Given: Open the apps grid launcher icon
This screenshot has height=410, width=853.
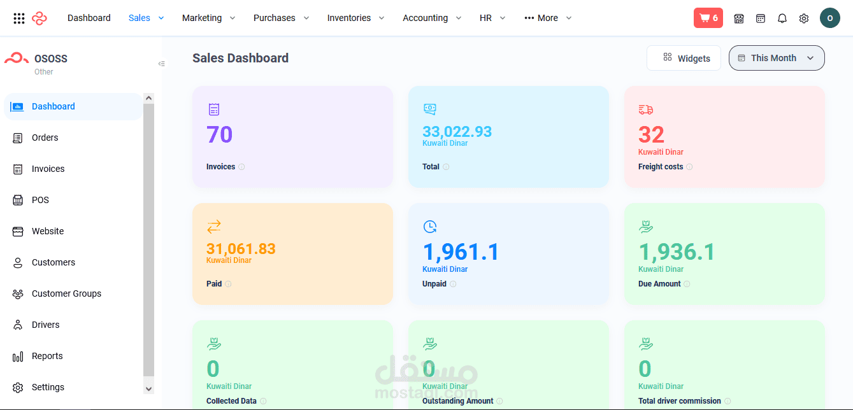Looking at the screenshot, I should click(19, 18).
